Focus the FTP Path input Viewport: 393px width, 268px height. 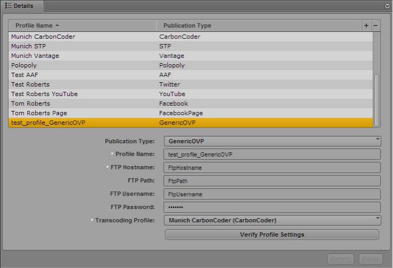272,181
